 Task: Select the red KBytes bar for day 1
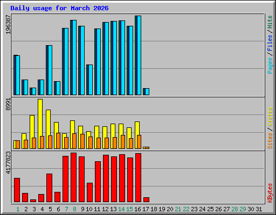[17, 190]
